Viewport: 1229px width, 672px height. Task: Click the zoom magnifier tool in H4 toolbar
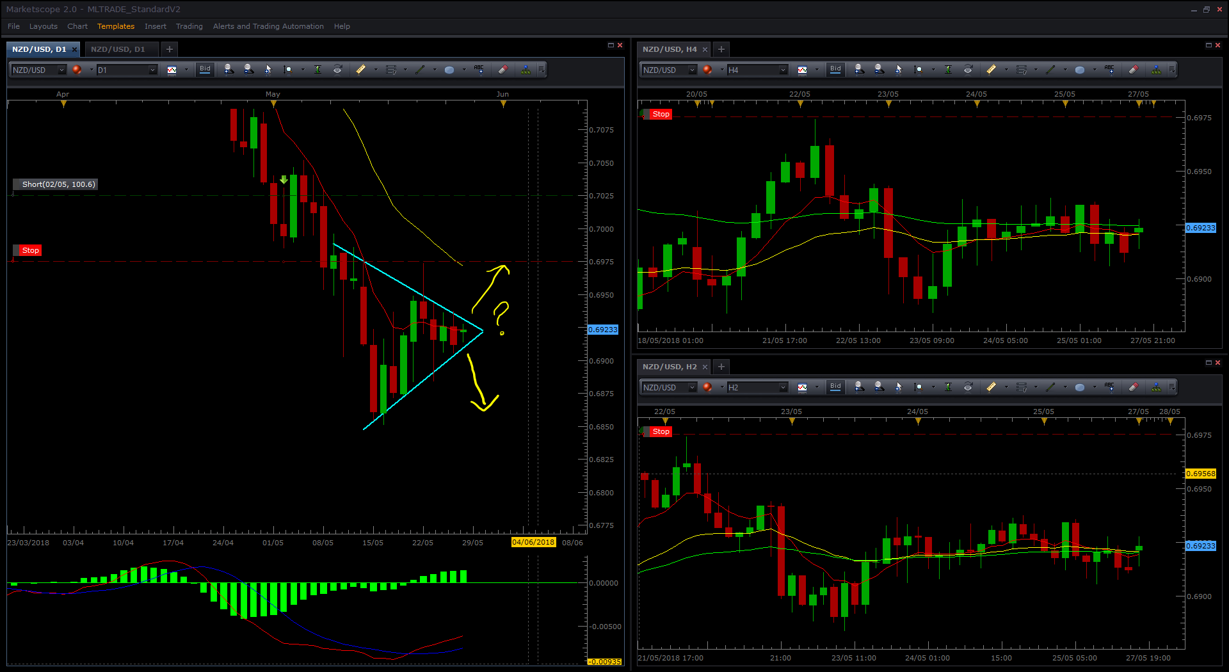pyautogui.click(x=919, y=69)
